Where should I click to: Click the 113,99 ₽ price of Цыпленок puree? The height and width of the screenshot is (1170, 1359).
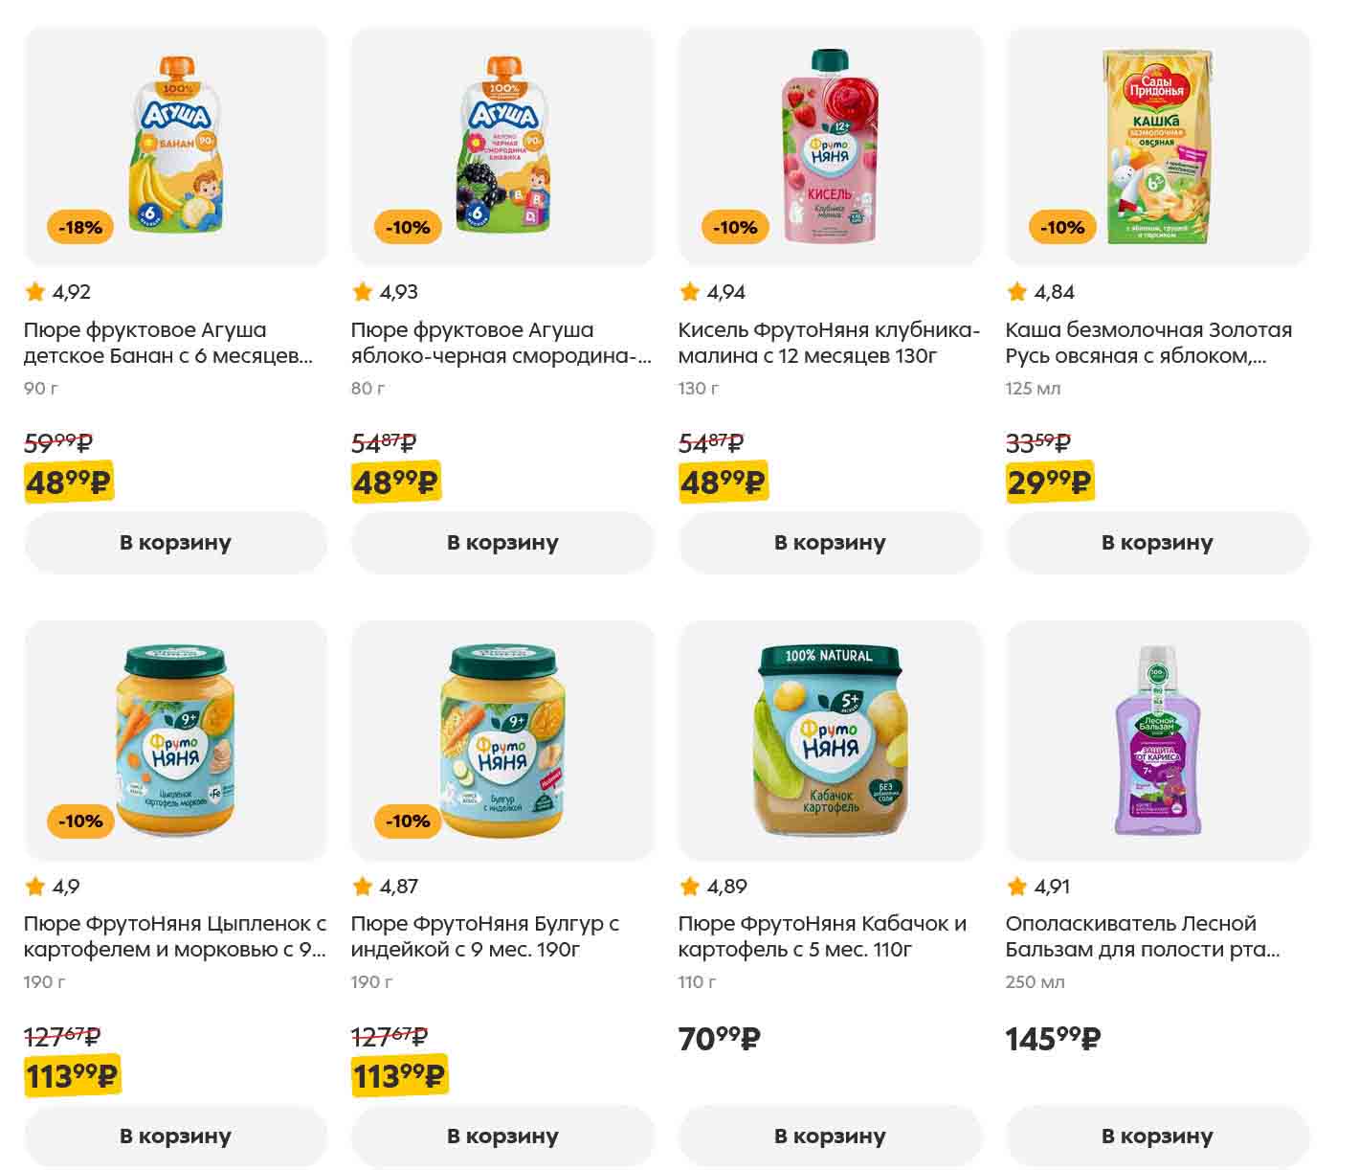click(72, 1077)
